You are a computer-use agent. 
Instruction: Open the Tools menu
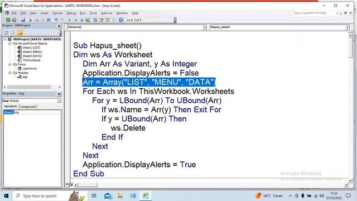[x=93, y=13]
